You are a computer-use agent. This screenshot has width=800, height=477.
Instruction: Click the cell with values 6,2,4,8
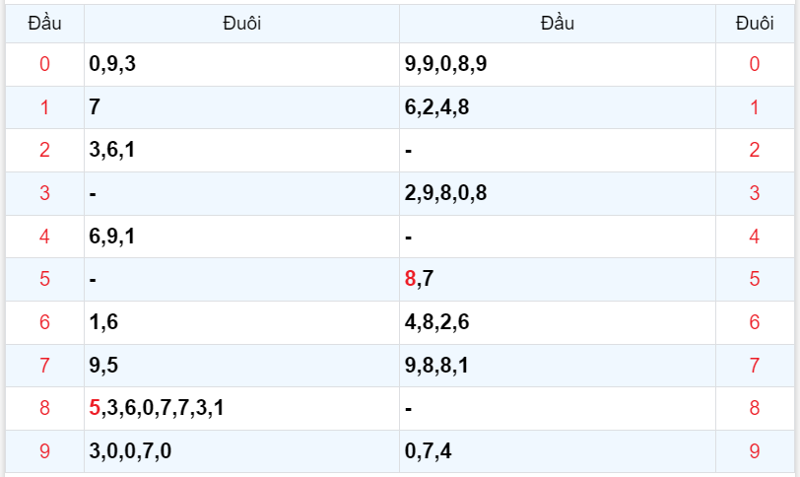[x=436, y=107]
